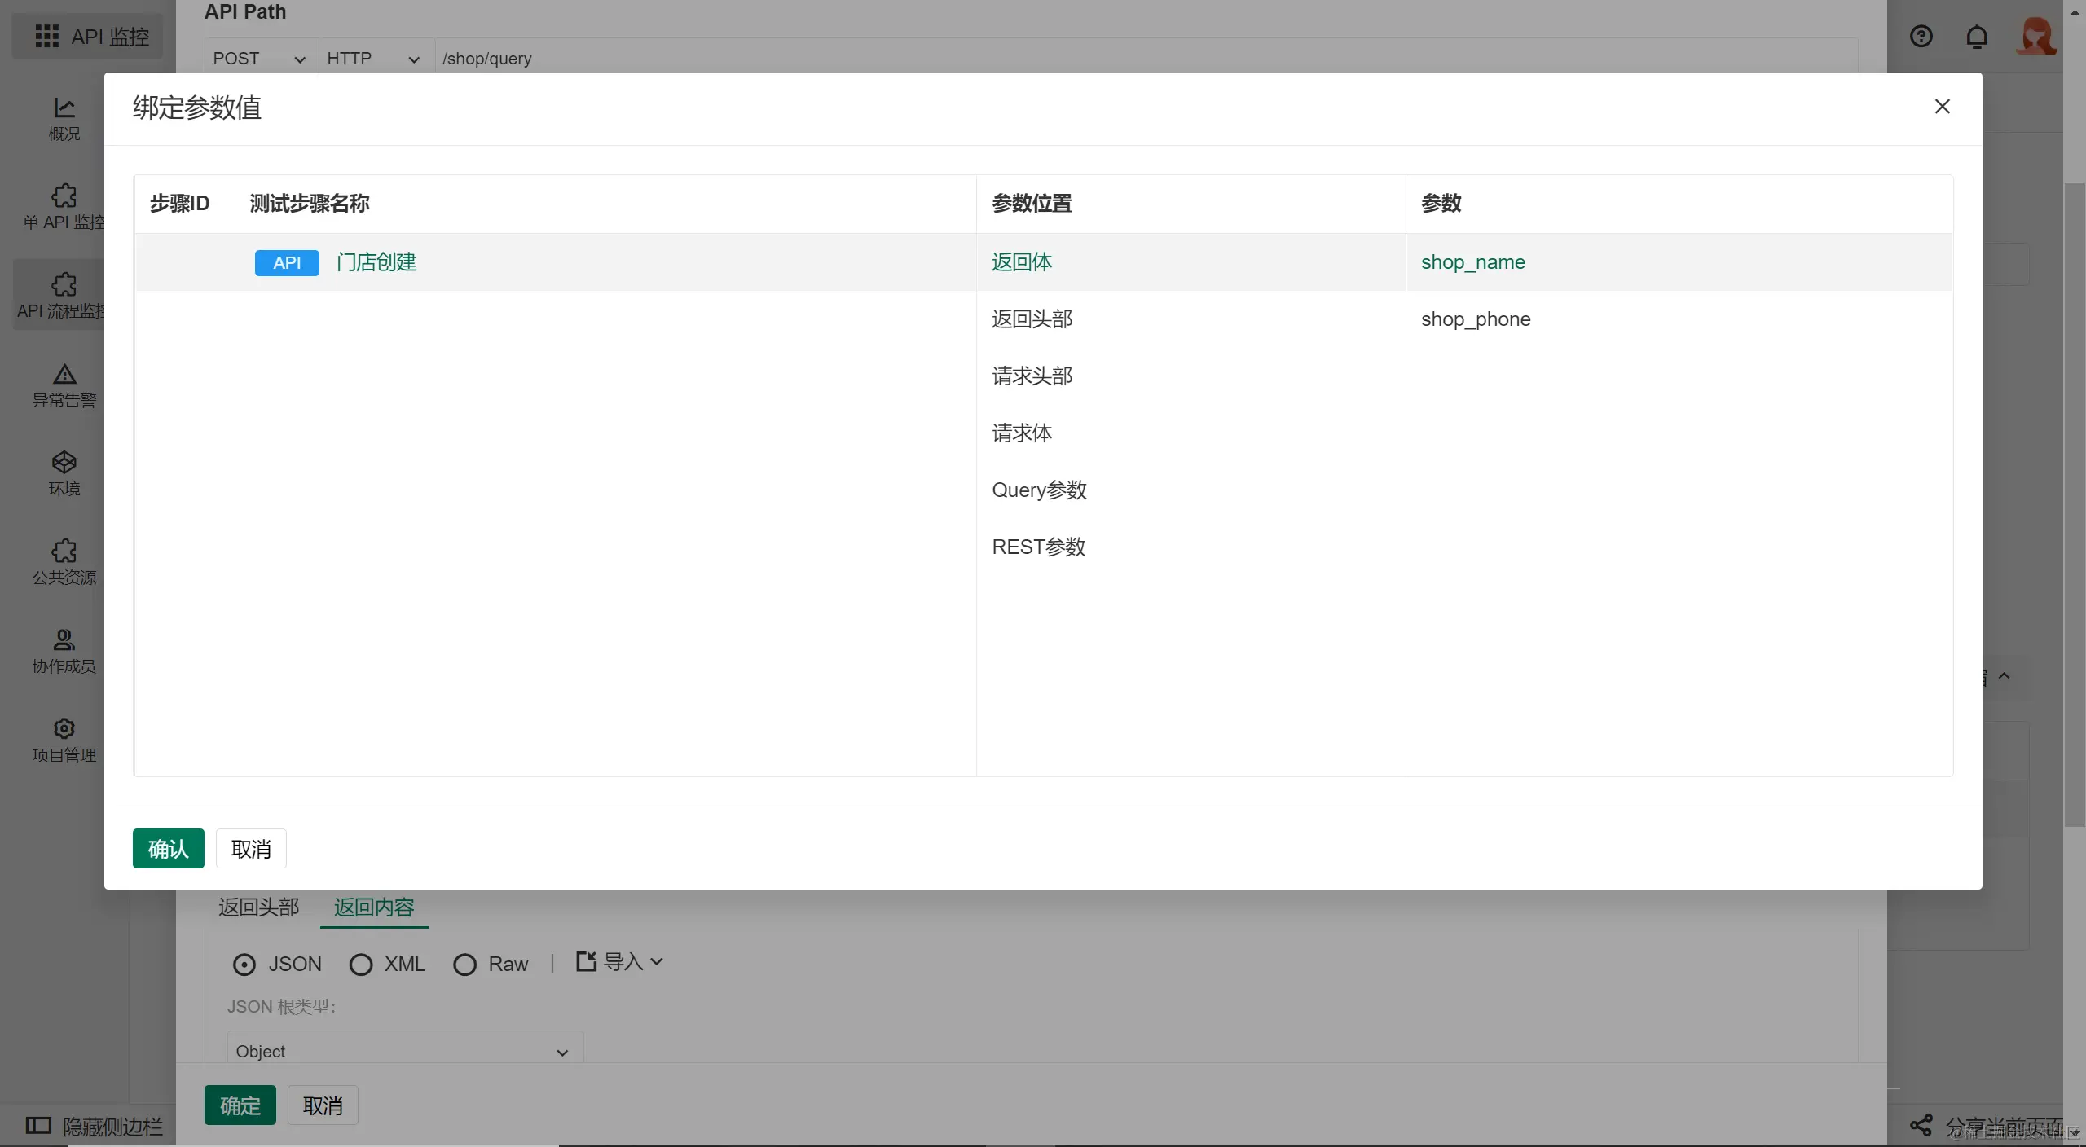Expand the POST method dropdown
Screen dimensions: 2086x1147
[x=259, y=59]
